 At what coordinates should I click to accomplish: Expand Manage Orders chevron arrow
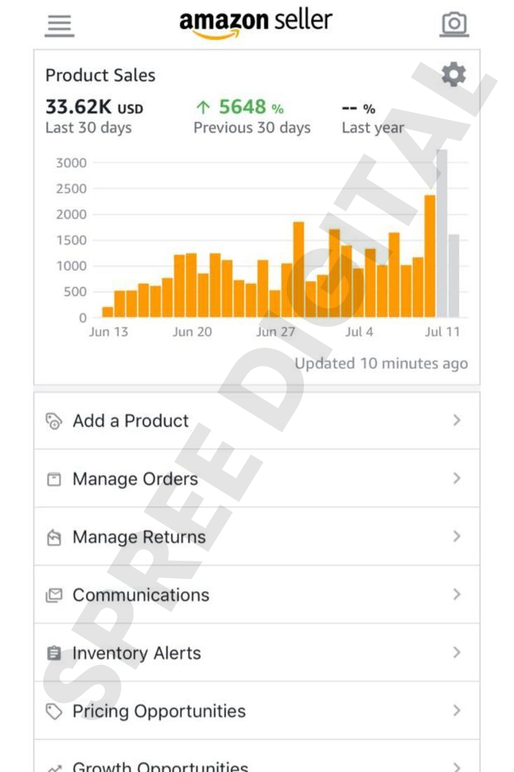pyautogui.click(x=457, y=478)
